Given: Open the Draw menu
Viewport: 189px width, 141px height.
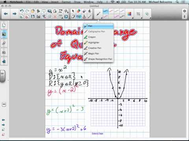Looking at the screenshot, I should (77, 2).
